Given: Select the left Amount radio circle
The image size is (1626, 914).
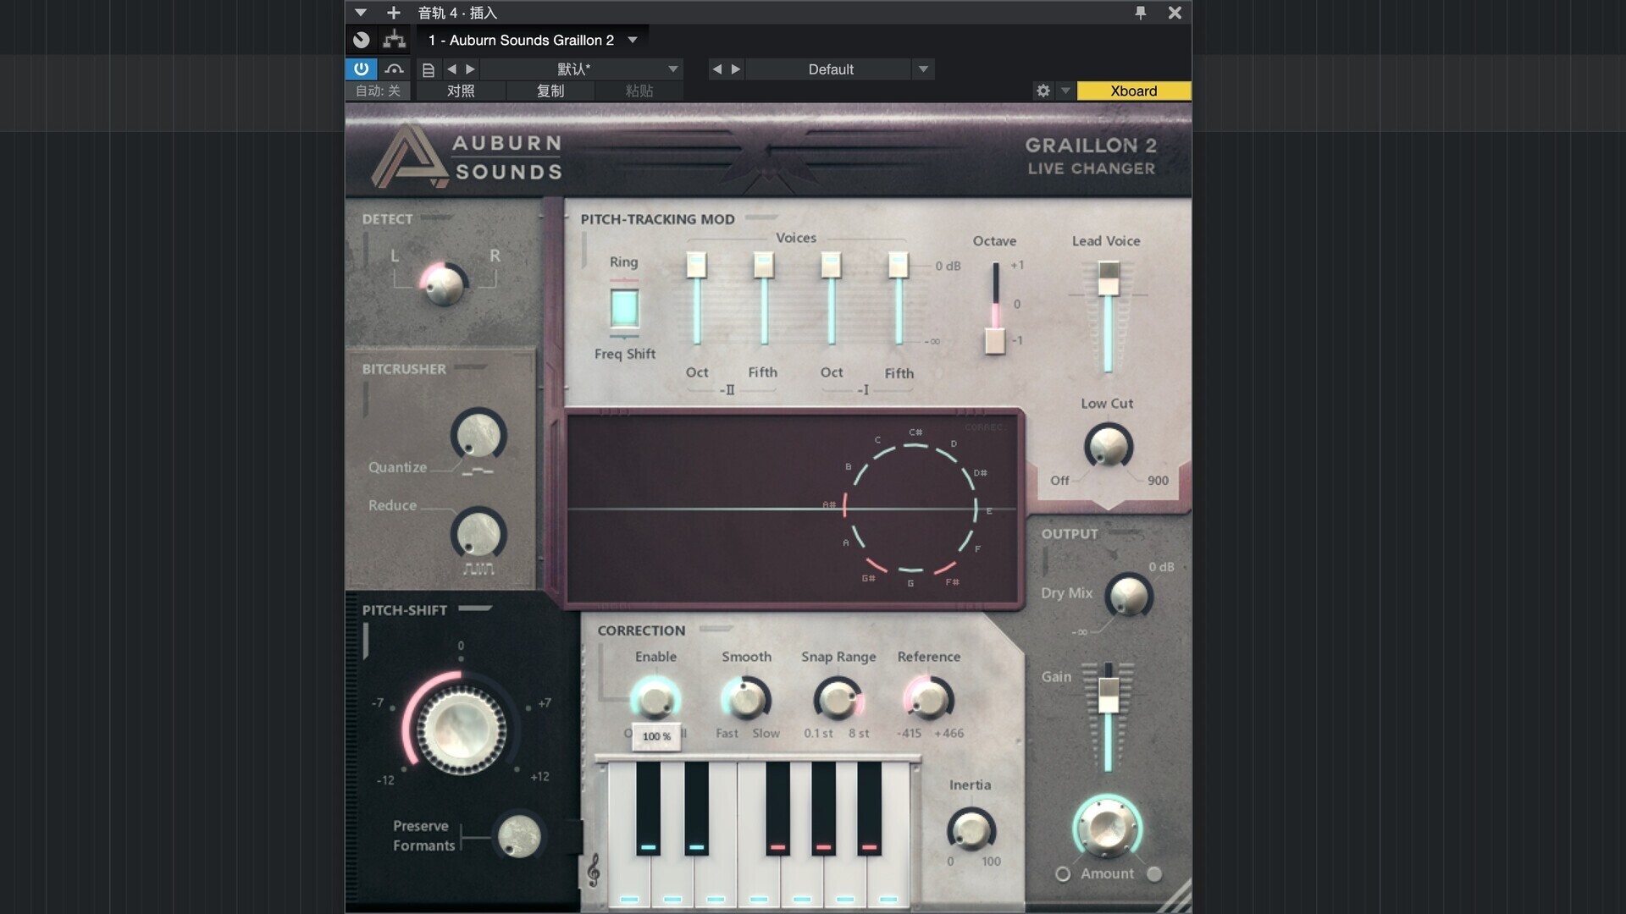Looking at the screenshot, I should click(x=1063, y=874).
